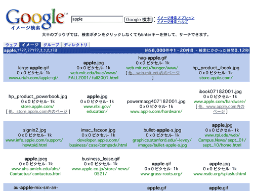This screenshot has width=253, height=191.
Task: Select the イメージ tab
Action: [x=30, y=44]
